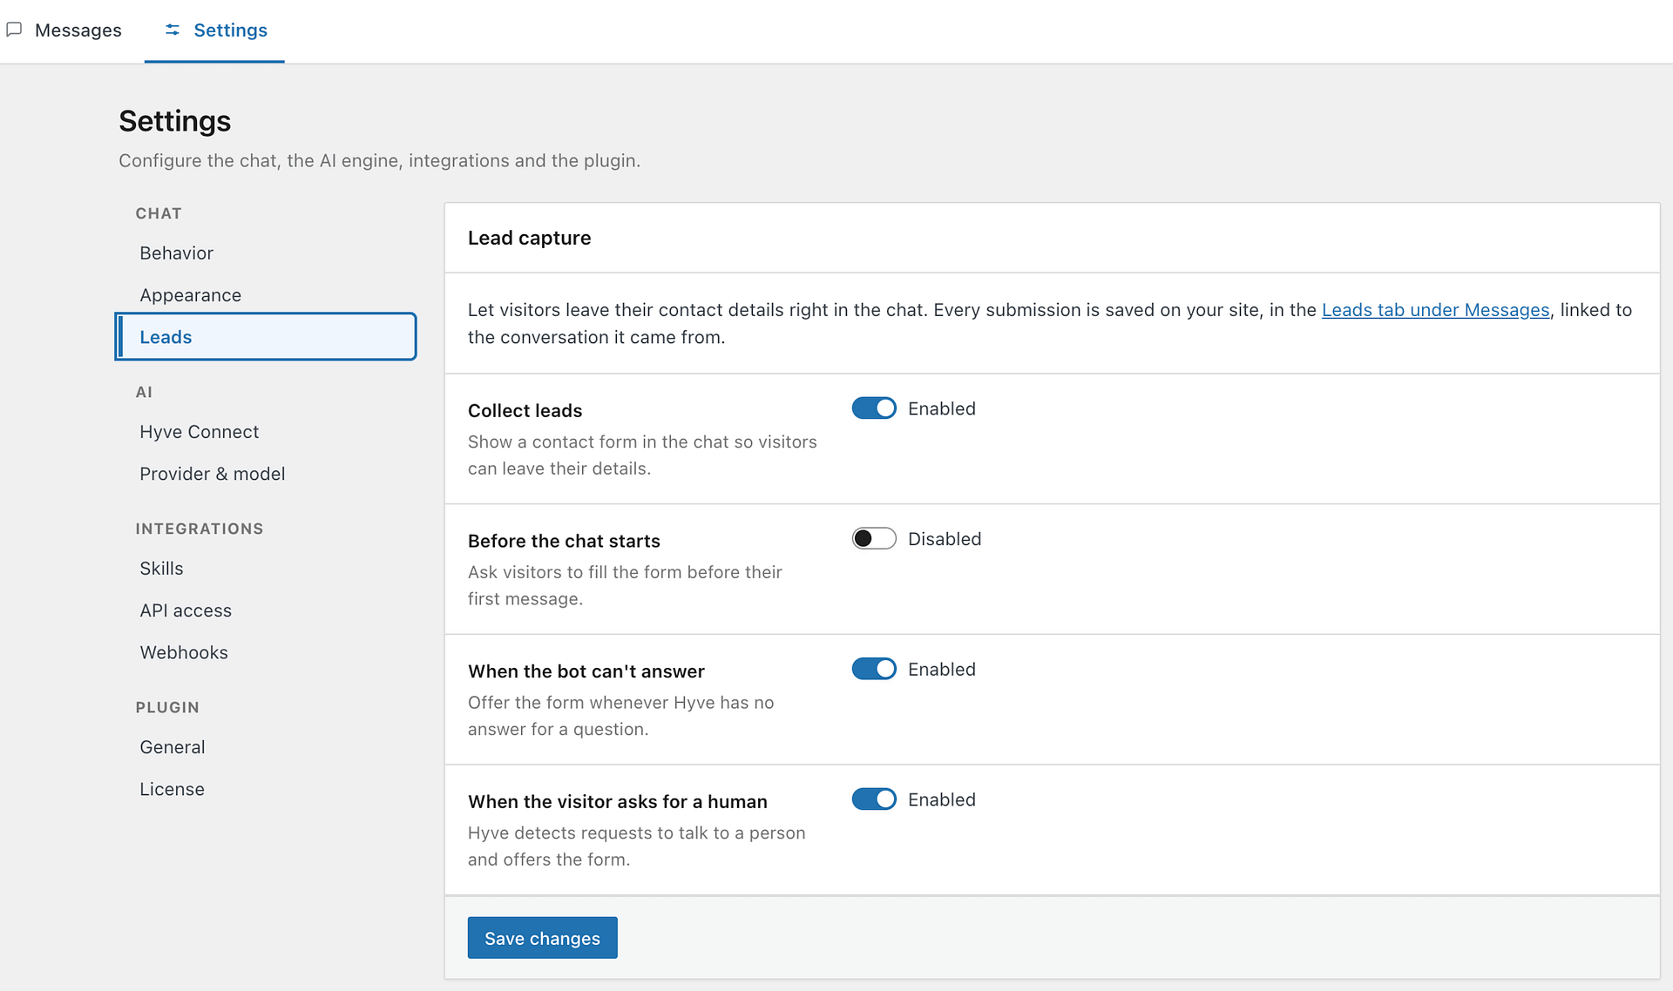Click the PLUGIN section label
Screen dimensions: 1673x991
(167, 707)
